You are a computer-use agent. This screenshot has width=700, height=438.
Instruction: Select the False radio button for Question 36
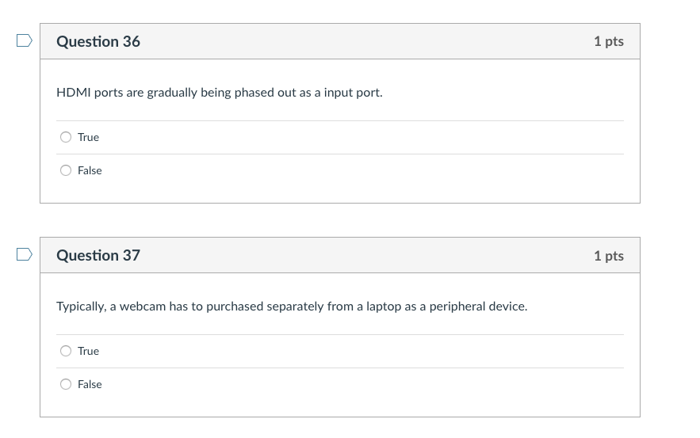click(x=66, y=170)
